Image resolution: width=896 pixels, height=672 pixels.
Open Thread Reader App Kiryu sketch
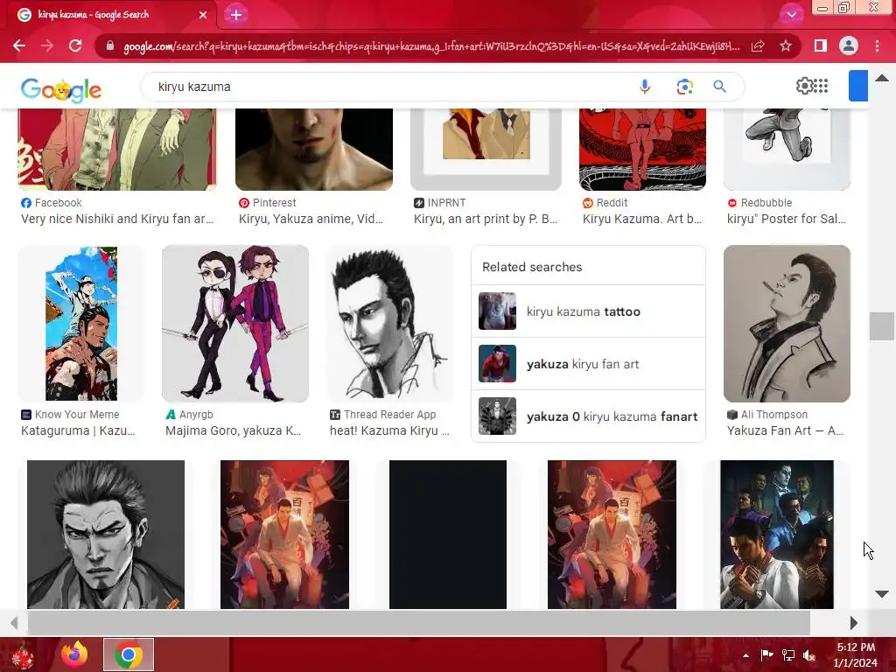(x=389, y=324)
